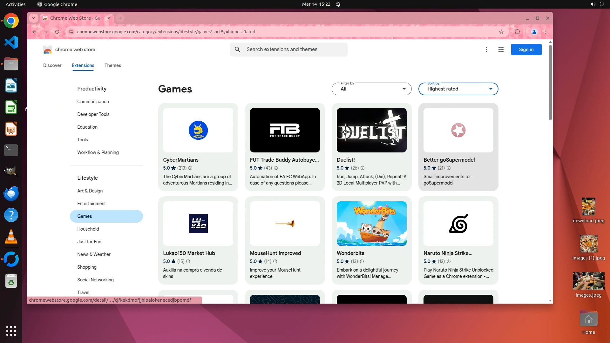Viewport: 610px width, 343px height.
Task: Open the web store three-dot menu
Action: (486, 50)
